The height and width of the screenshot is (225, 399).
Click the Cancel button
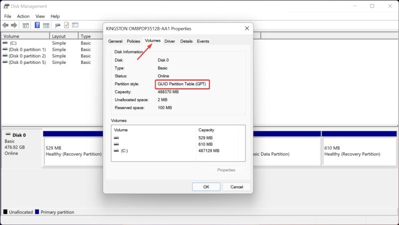click(x=236, y=187)
